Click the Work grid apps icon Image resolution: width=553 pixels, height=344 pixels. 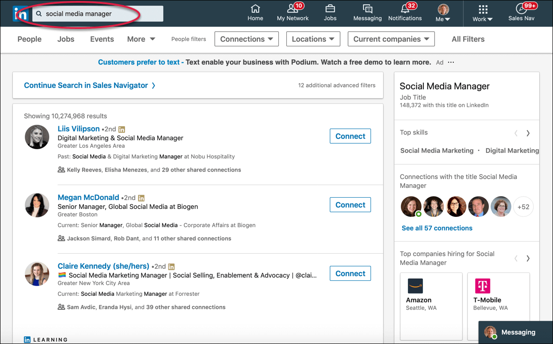483,9
